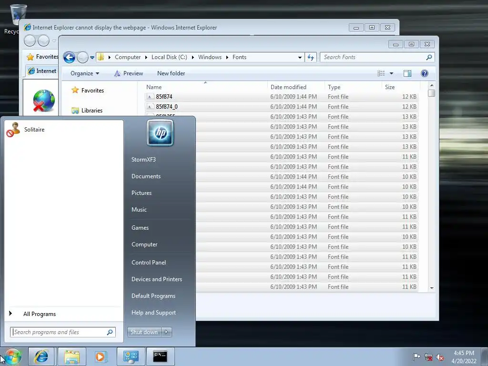This screenshot has height=366, width=488.
Task: Click the Windows Media Player taskbar icon
Action: 101,356
